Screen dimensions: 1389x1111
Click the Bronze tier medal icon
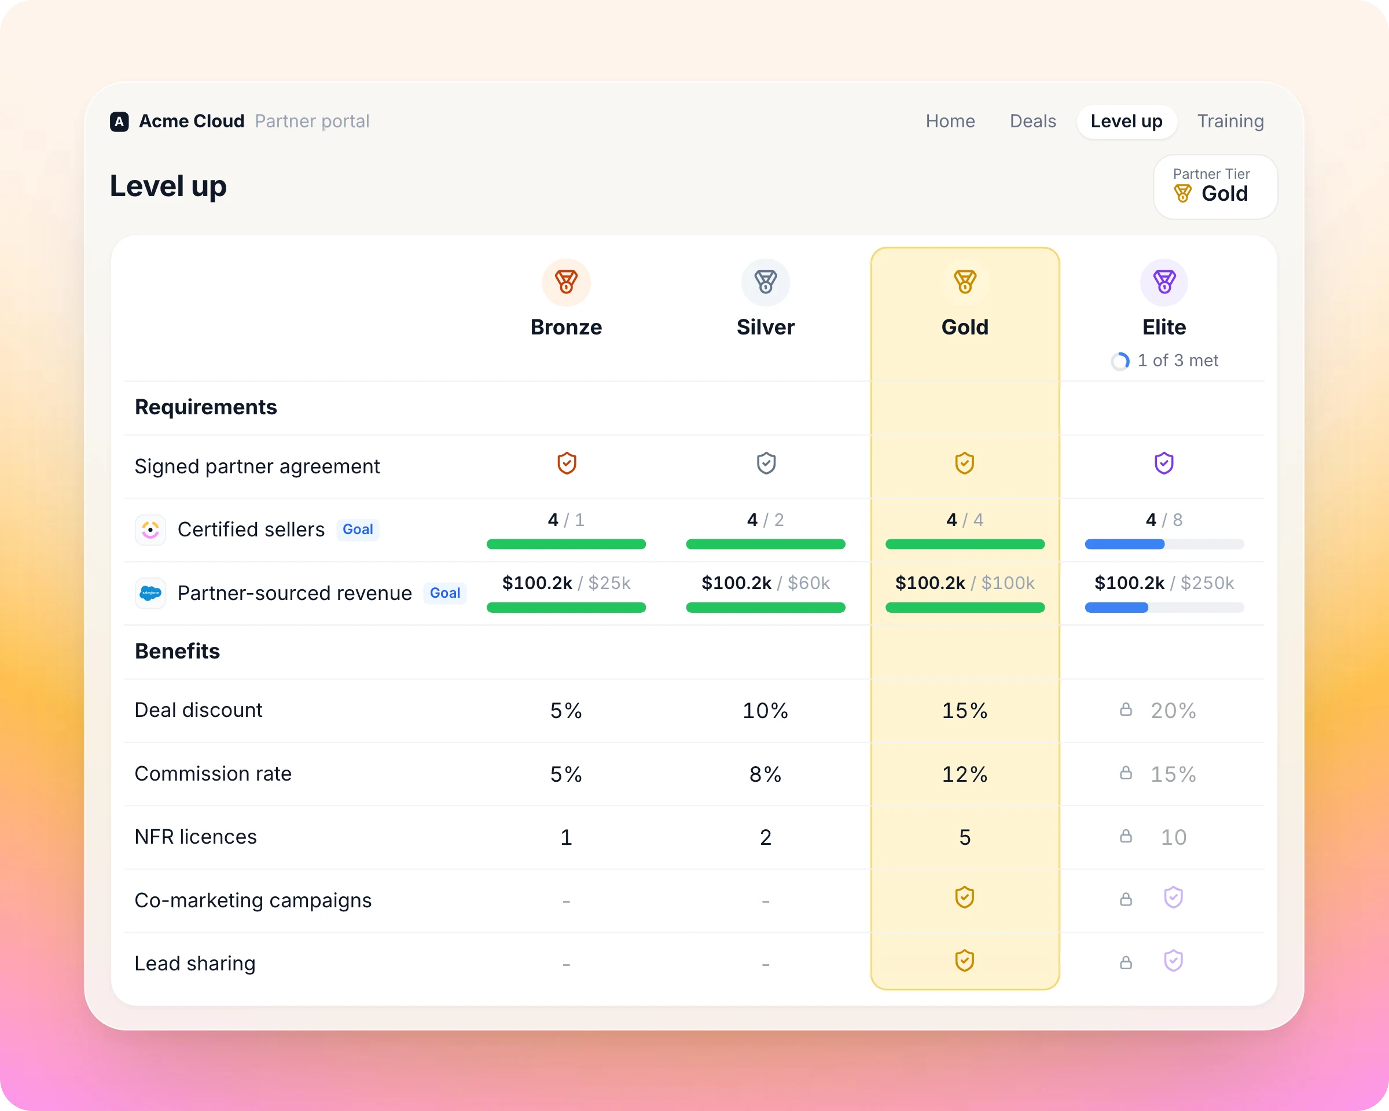566,282
